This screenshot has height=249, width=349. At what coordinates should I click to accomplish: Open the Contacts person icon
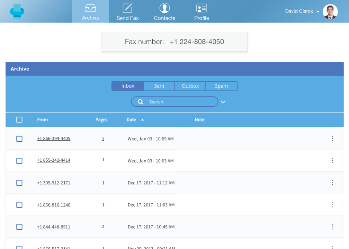coord(164,8)
